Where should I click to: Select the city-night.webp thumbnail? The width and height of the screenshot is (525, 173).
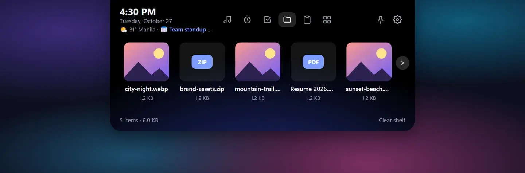pyautogui.click(x=147, y=62)
